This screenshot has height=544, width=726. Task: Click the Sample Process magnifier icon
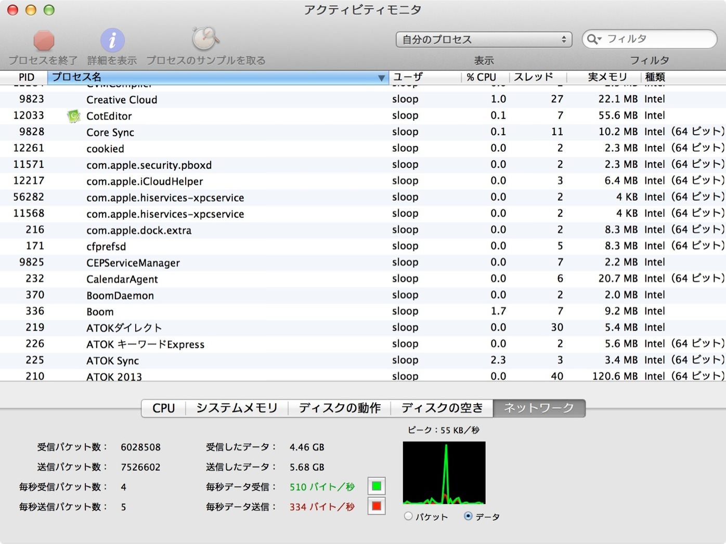(205, 38)
